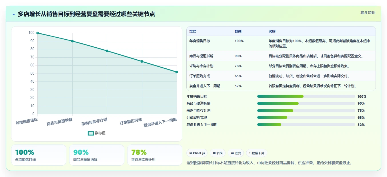Screen dimensions: 387x177
Task: Click the 维度 table column header
Action: pos(193,31)
